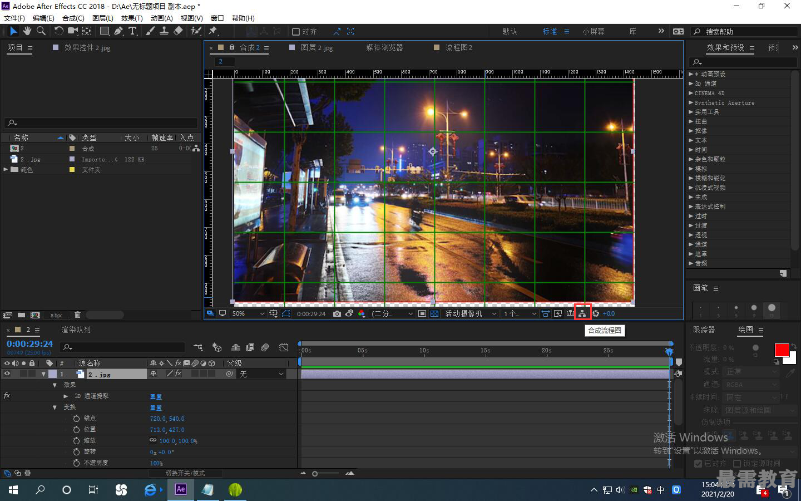Viewport: 801px width, 501px height.
Task: Select the Zoom magnifier tool
Action: tap(41, 31)
